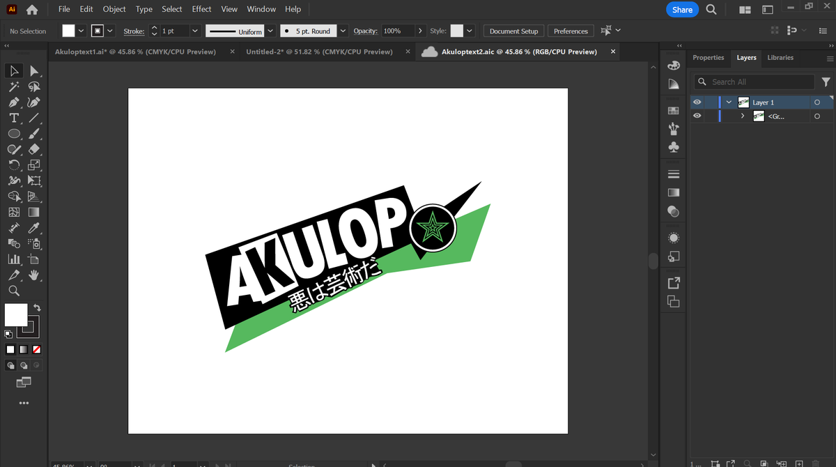Swap fill and stroke colors arrow

(37, 307)
